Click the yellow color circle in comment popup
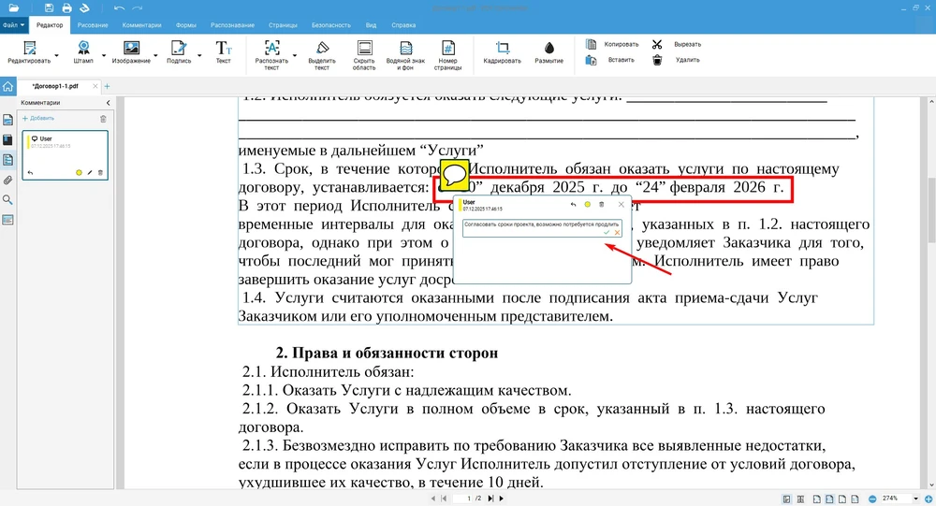 click(x=587, y=204)
